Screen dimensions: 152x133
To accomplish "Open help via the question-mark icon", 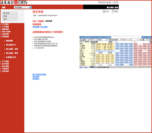I will pos(113,11).
